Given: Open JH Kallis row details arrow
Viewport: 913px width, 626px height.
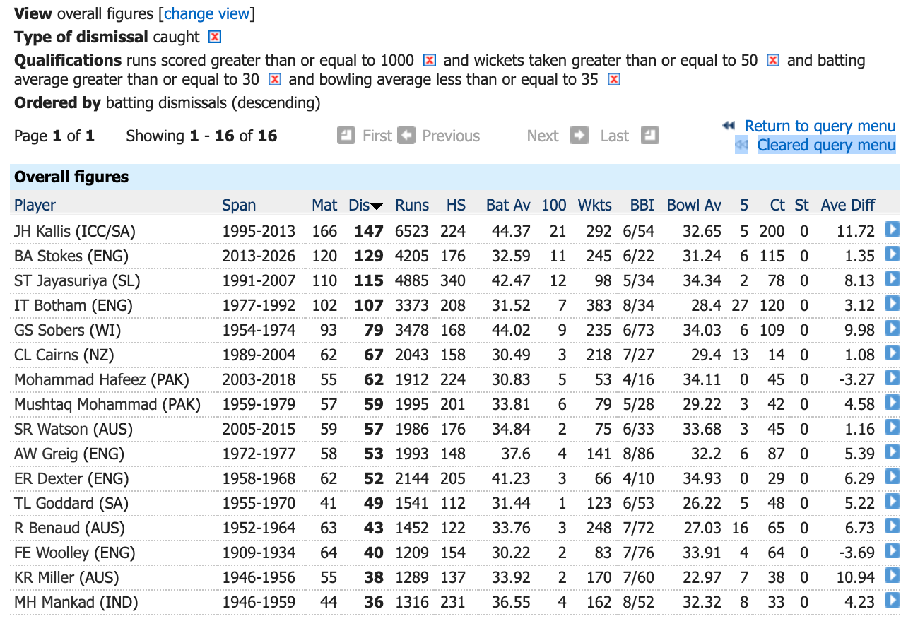Looking at the screenshot, I should click(x=893, y=229).
